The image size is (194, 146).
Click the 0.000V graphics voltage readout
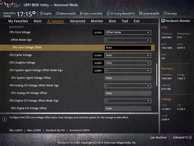point(98,63)
